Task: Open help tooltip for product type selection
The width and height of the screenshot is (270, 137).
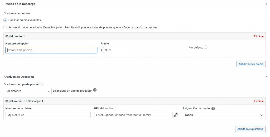Action: (x=95, y=90)
